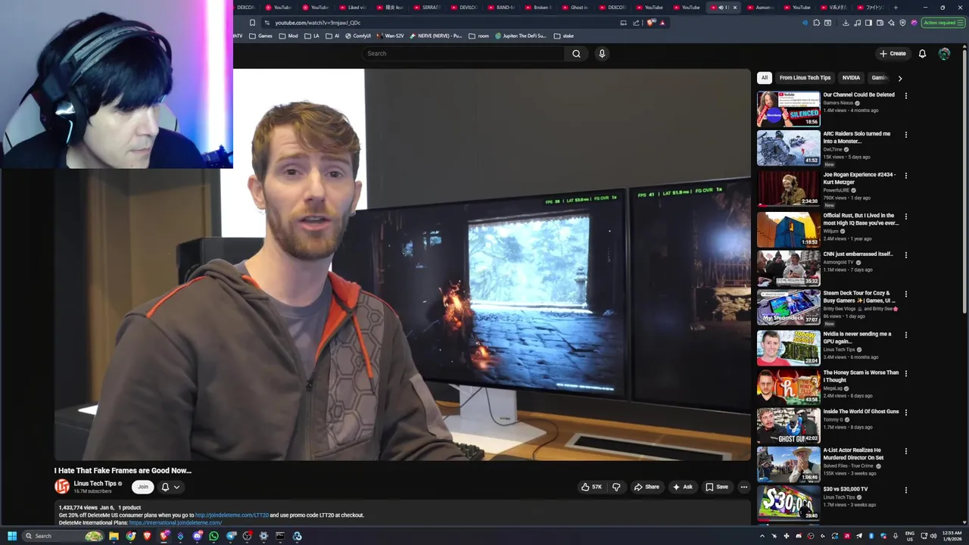The height and width of the screenshot is (545, 969).
Task: Switch to the DEVILOO browser tab
Action: [x=466, y=8]
